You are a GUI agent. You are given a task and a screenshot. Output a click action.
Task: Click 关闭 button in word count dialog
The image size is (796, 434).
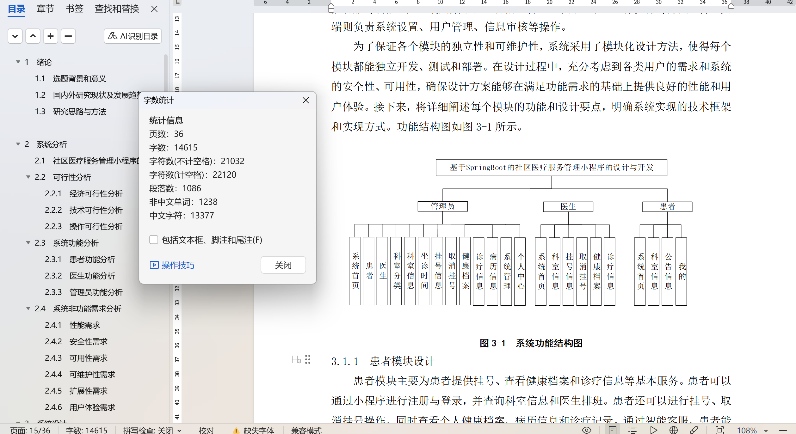[x=283, y=265]
